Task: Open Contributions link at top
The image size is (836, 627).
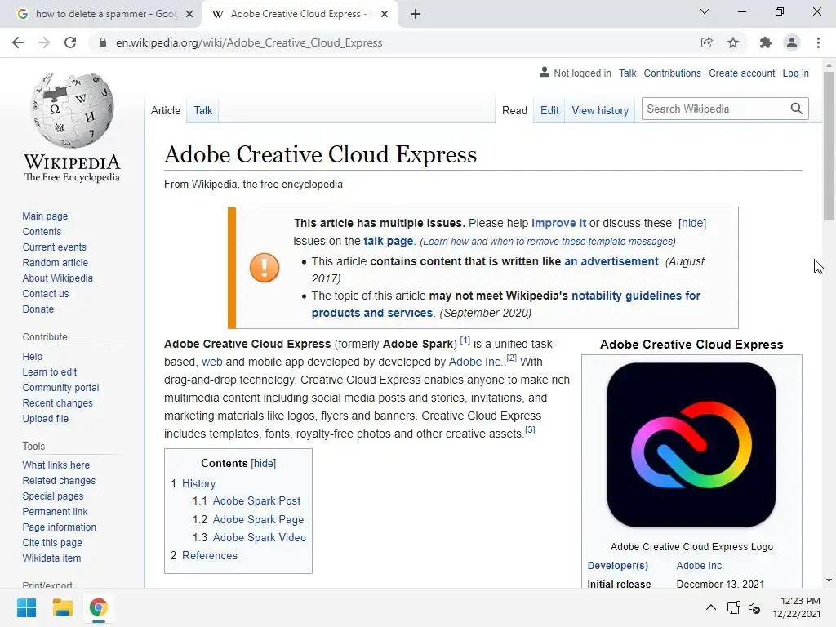Action: pos(673,73)
